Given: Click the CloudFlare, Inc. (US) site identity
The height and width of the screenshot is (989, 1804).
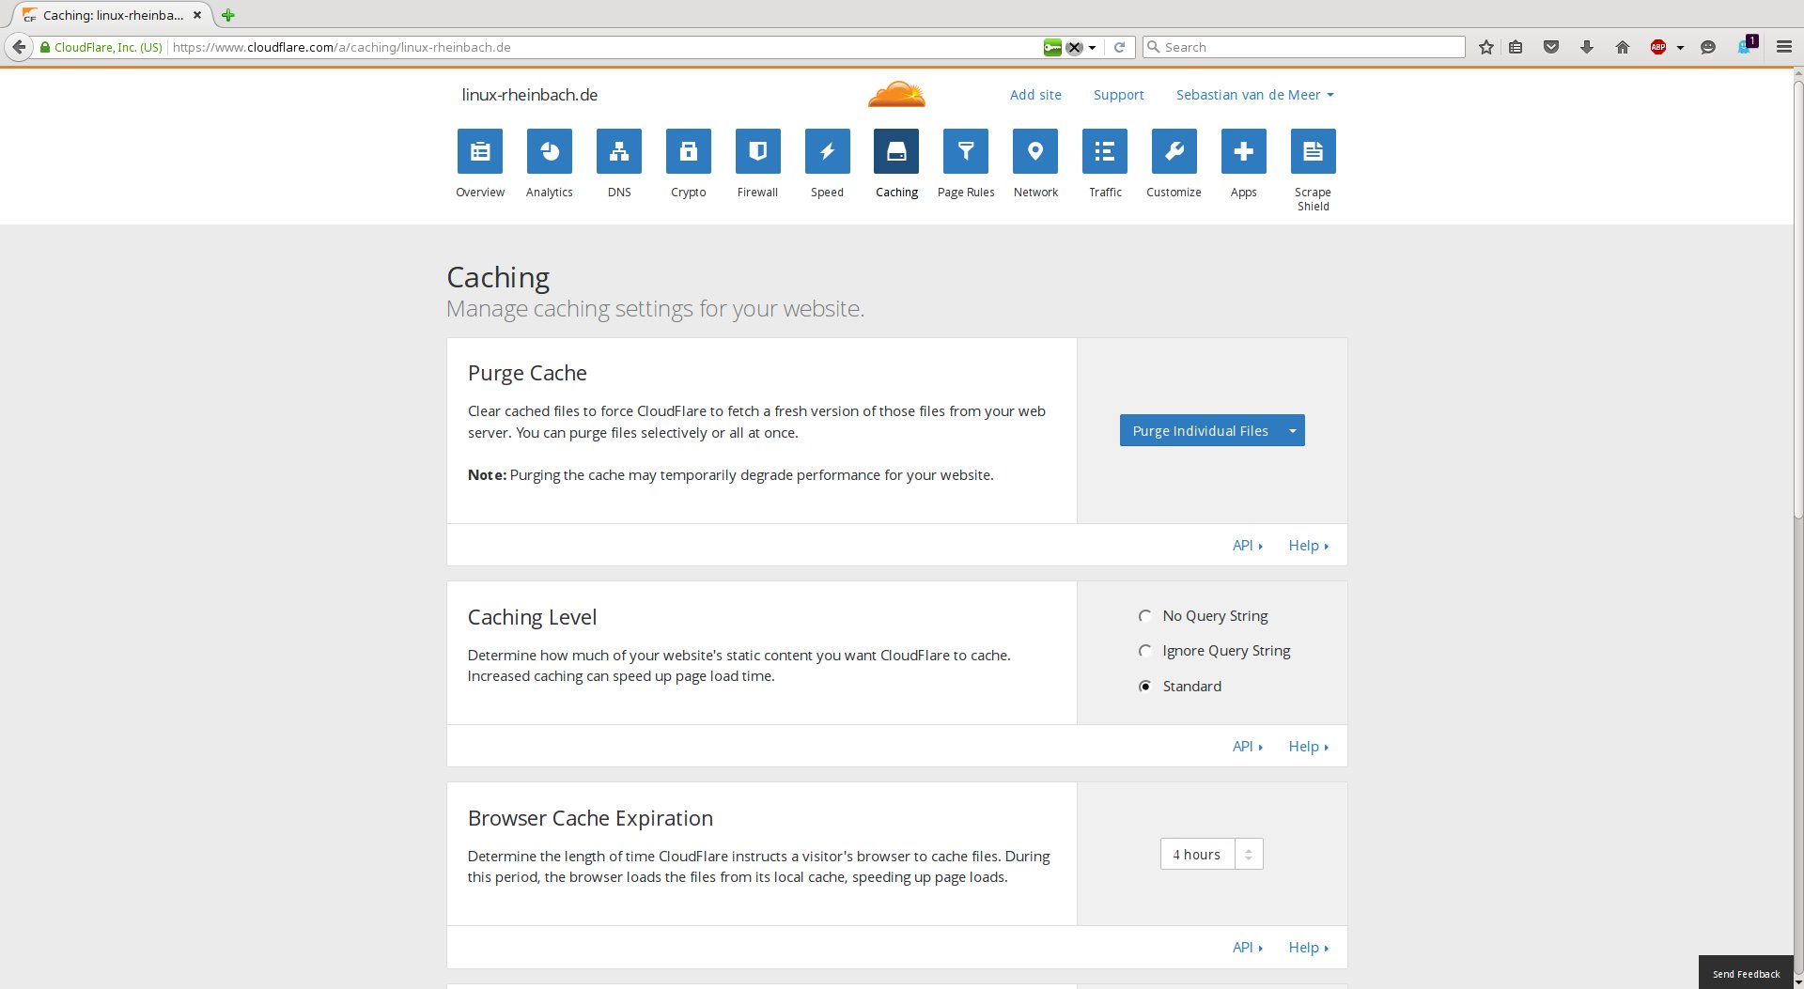Looking at the screenshot, I should click(x=101, y=47).
